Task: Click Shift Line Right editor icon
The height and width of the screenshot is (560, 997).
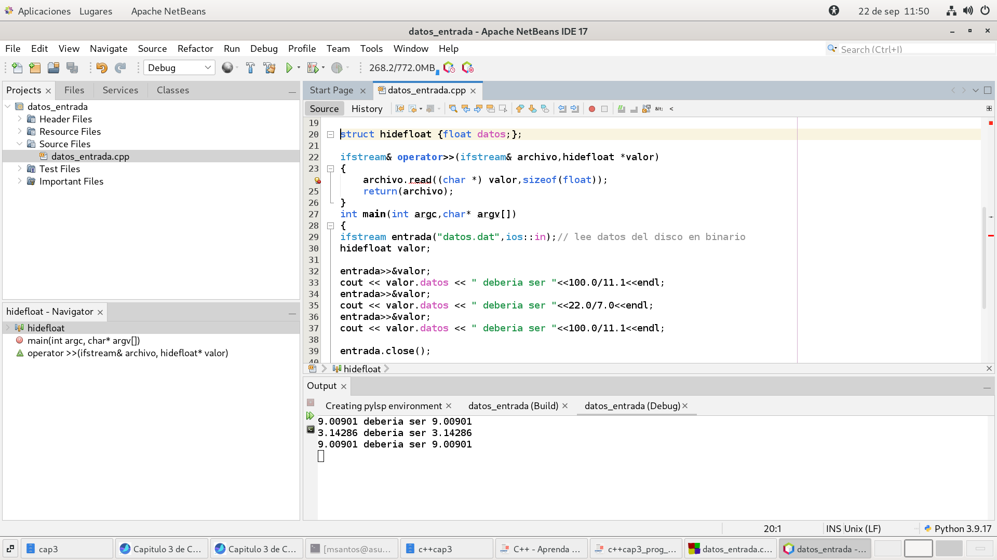Action: [x=575, y=109]
